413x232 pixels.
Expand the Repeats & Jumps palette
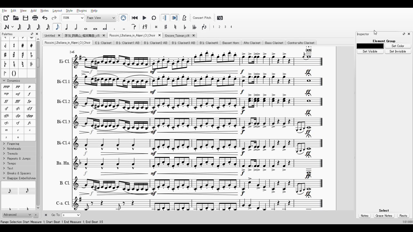4,159
